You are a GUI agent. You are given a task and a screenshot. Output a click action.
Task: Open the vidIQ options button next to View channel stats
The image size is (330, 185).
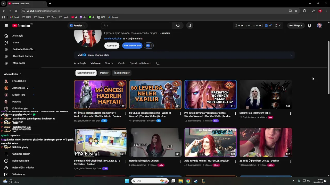coord(149,45)
